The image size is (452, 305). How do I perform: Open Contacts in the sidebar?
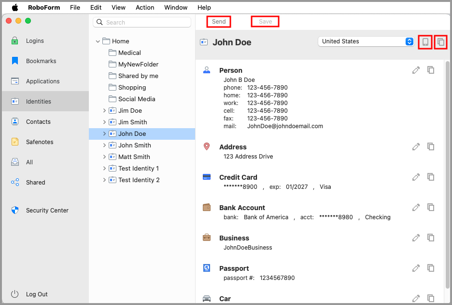click(38, 122)
